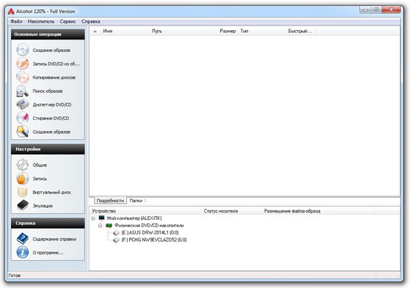This screenshot has height=288, width=411.
Task: Switch to the Папки tab
Action: [136, 201]
